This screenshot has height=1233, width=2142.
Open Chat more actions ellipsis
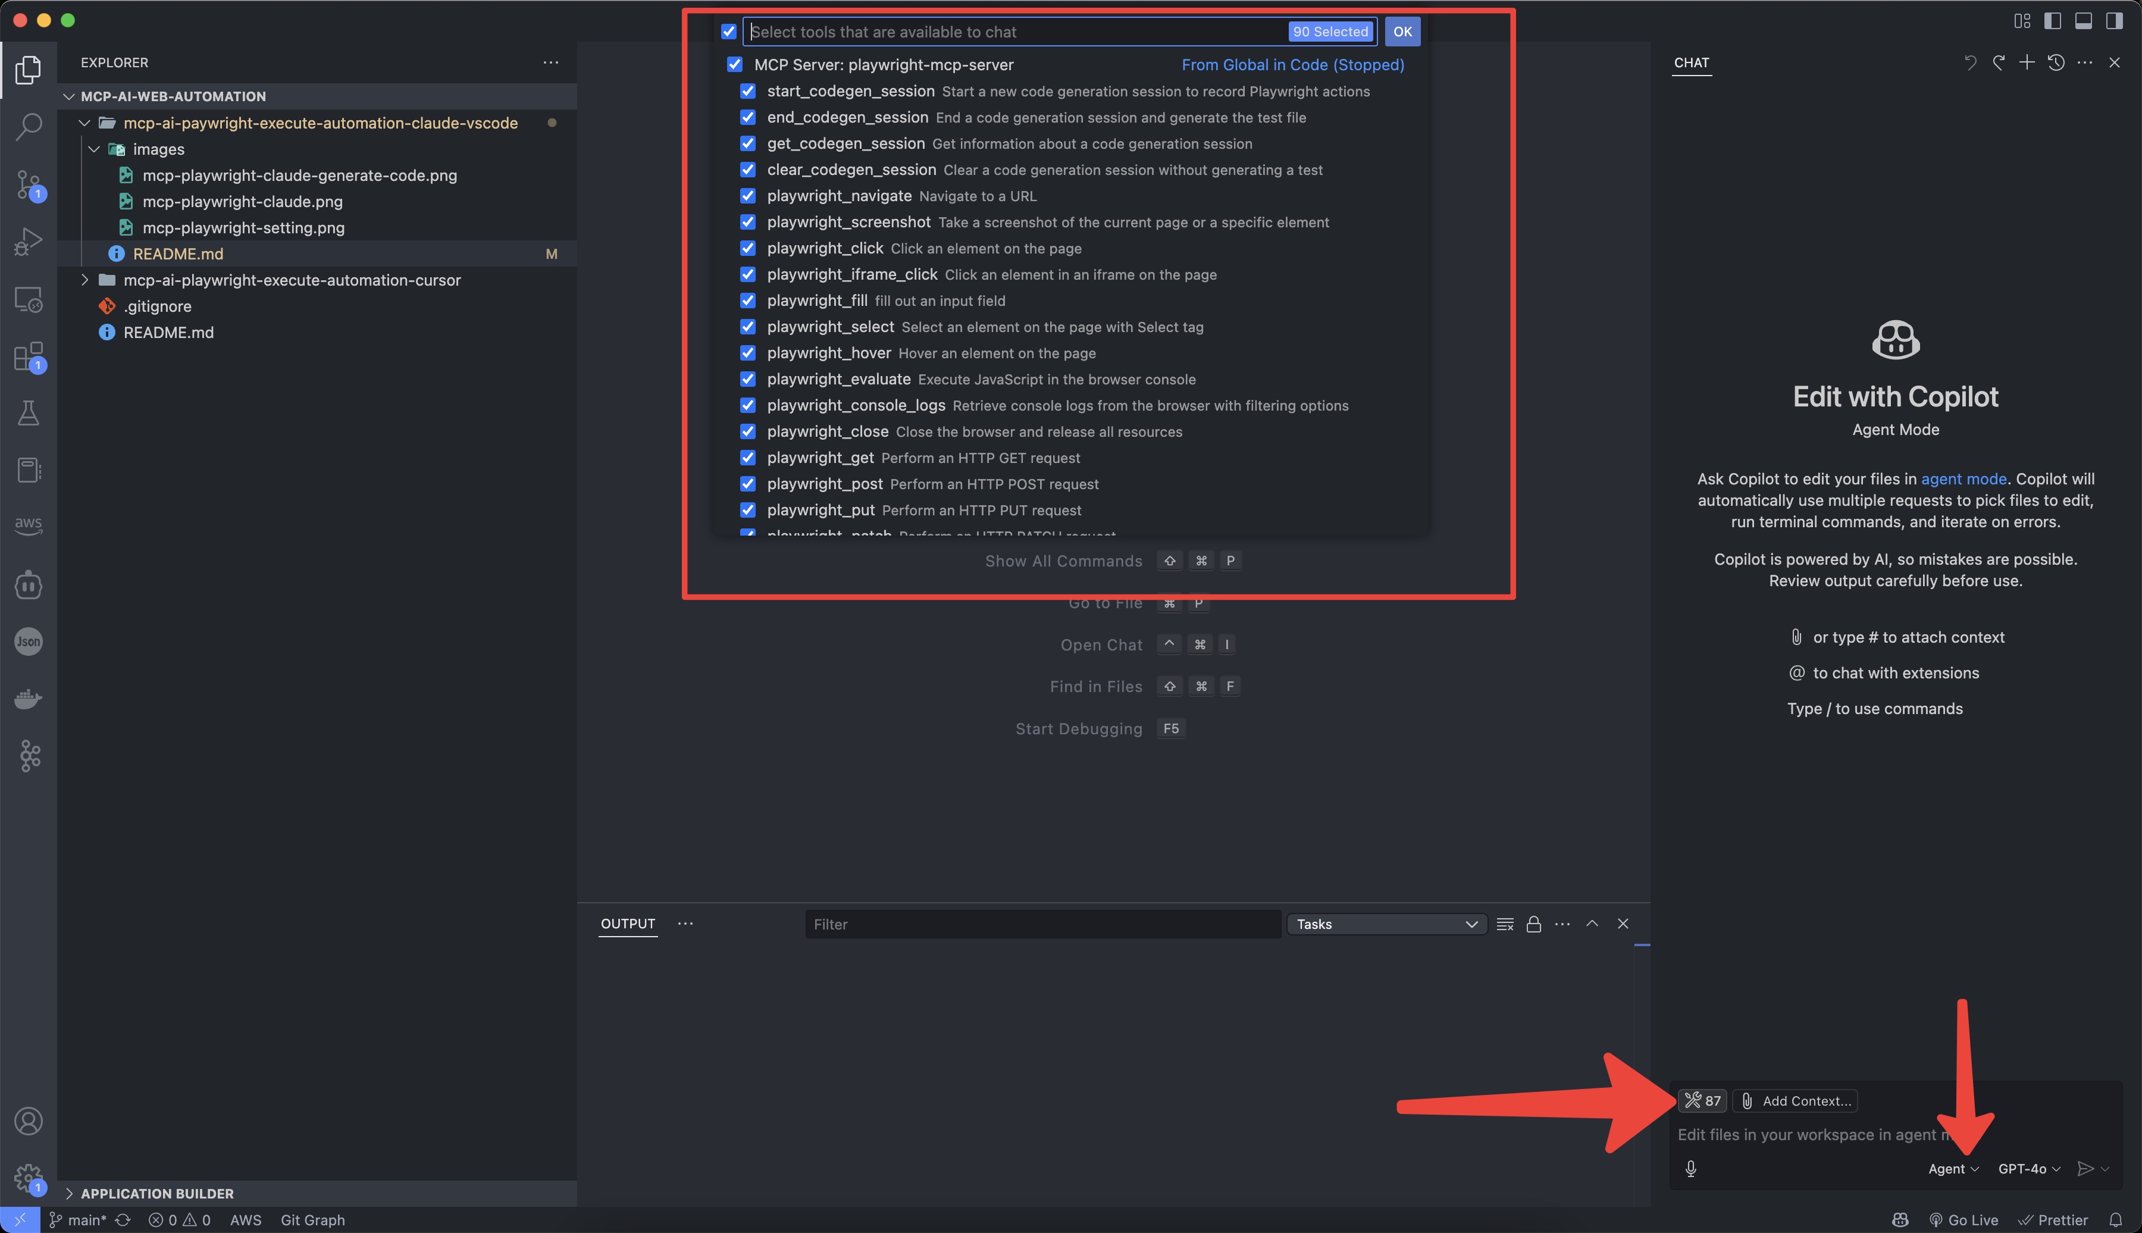coord(2085,62)
